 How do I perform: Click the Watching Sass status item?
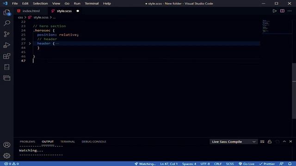(145, 164)
